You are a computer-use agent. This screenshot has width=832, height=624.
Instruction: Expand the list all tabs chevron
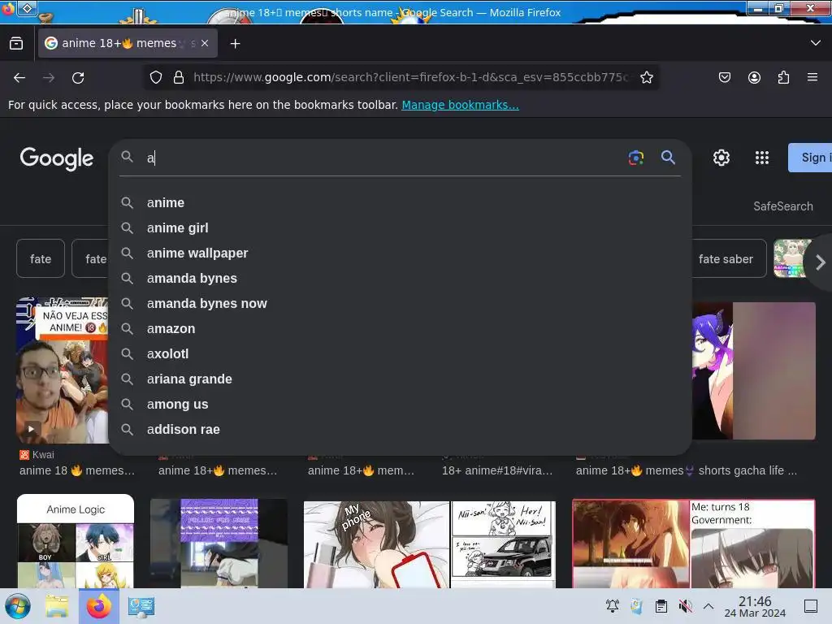coord(816,43)
